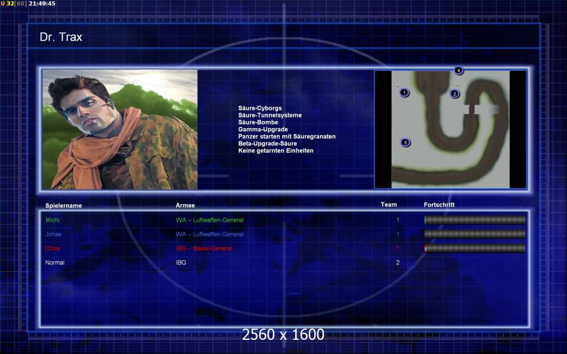Select player Chris in the player list
Image resolution: width=567 pixels, height=354 pixels.
tap(53, 248)
